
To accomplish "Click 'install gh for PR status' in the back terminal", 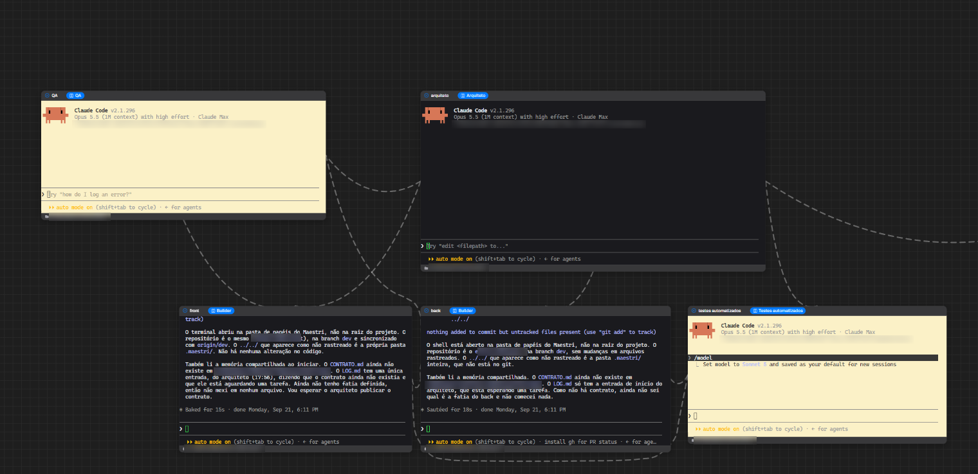I will (x=580, y=442).
